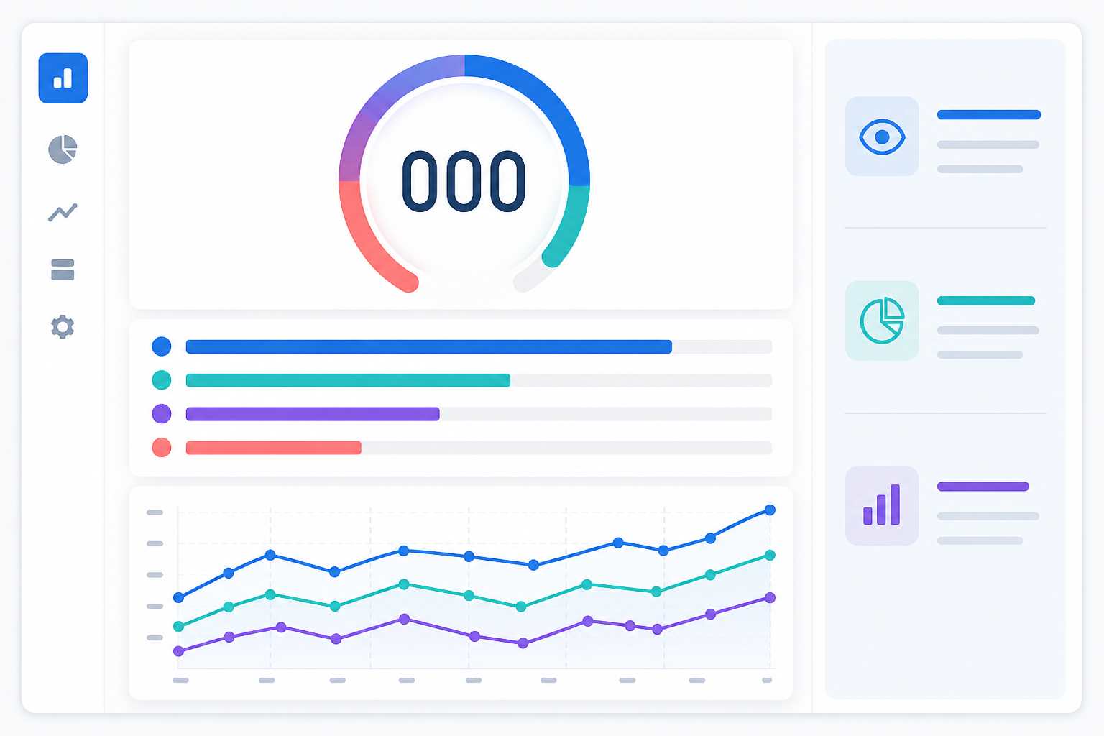Screen dimensions: 1104x736
Task: Select the gray pie chart sidebar icon
Action: click(63, 149)
